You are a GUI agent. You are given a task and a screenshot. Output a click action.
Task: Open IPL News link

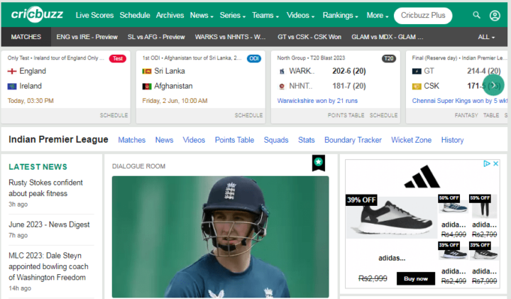(x=164, y=140)
